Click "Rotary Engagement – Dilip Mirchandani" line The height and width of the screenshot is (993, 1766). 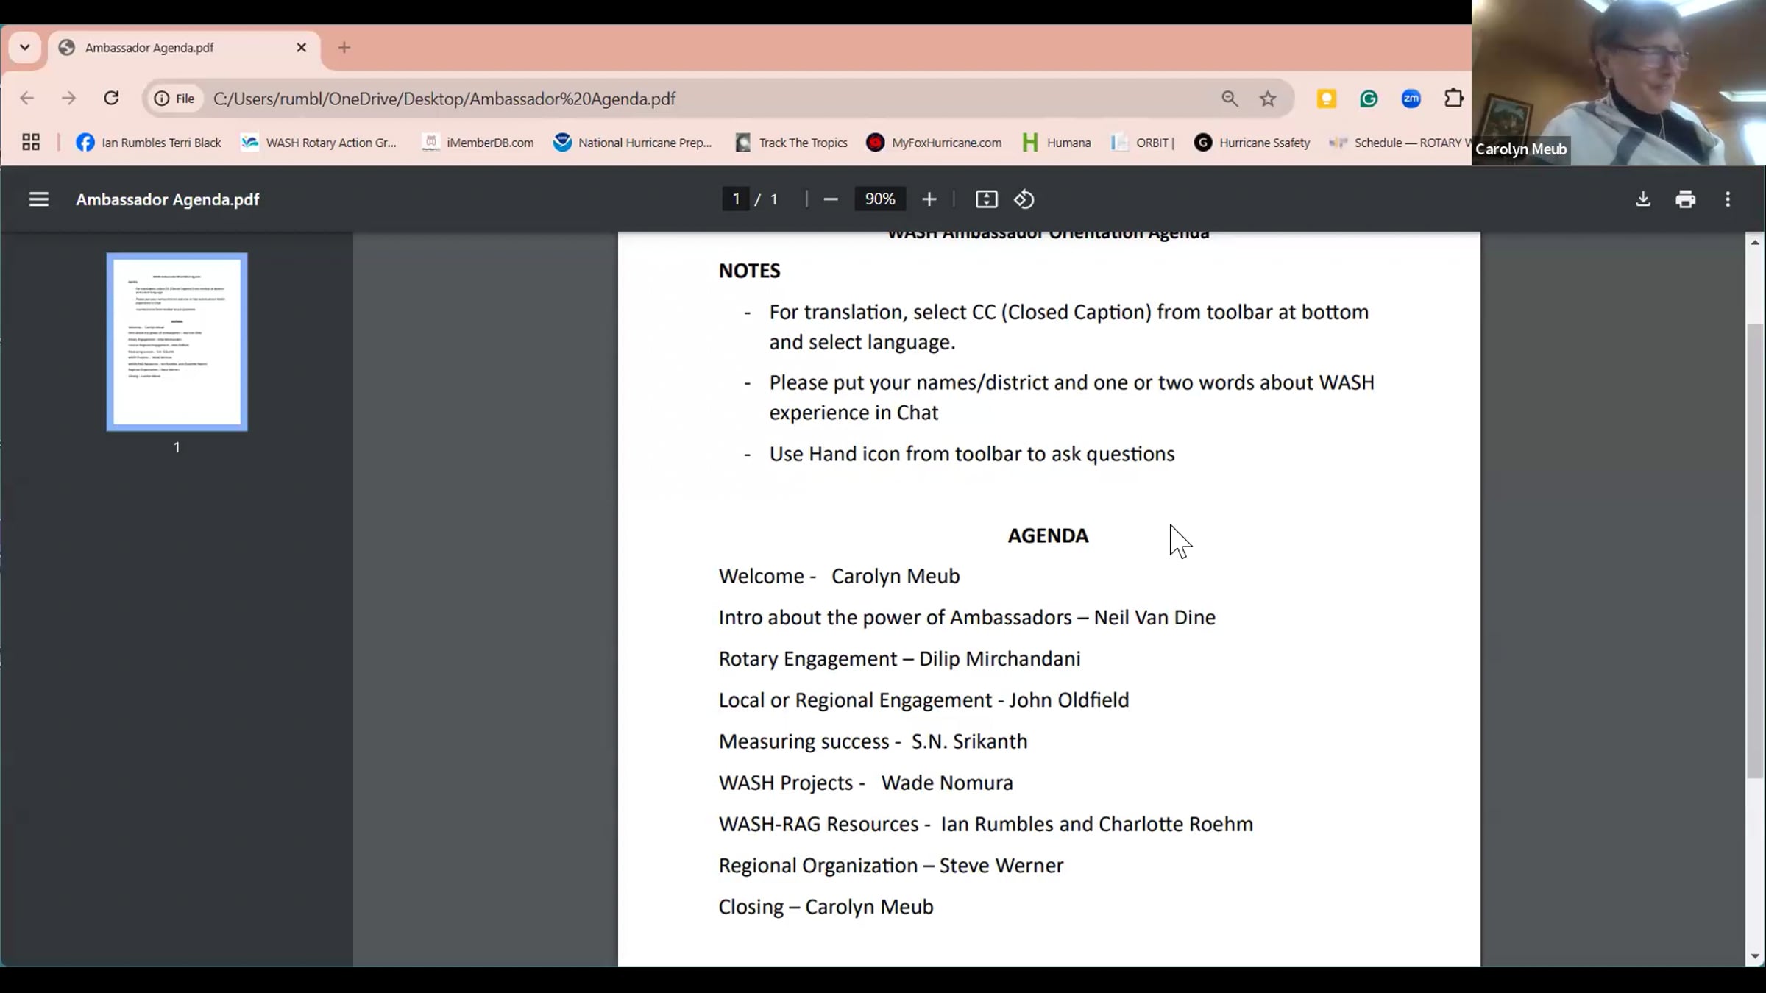click(899, 659)
